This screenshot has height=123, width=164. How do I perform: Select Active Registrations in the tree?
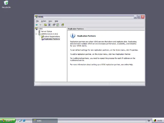[52, 36]
